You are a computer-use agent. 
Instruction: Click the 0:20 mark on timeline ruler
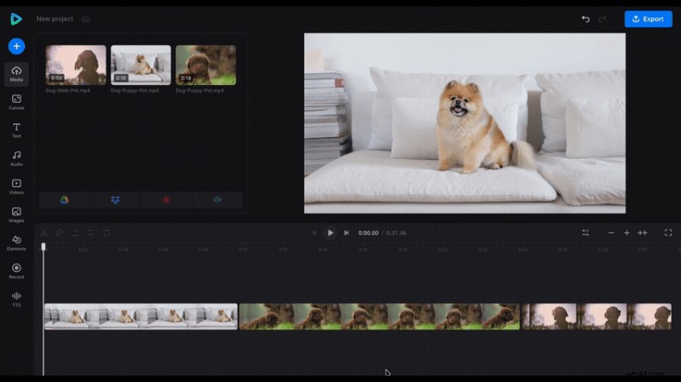pyautogui.click(x=443, y=249)
